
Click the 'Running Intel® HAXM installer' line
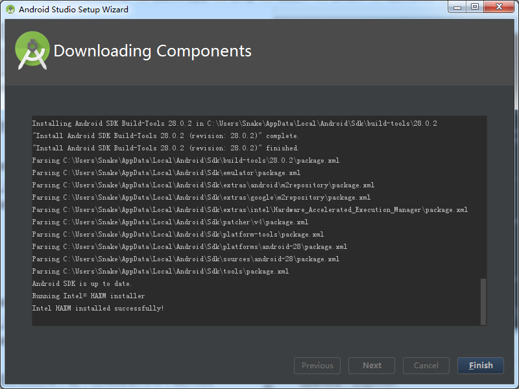(x=88, y=296)
